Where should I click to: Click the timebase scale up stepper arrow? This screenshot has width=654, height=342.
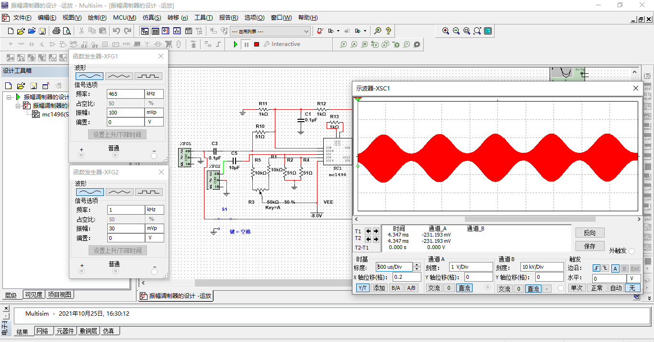[417, 264]
